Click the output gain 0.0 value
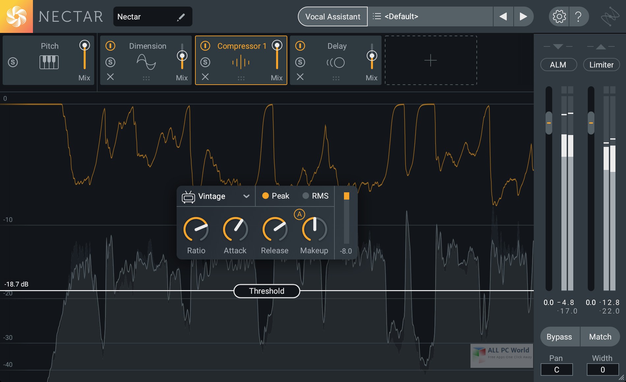Image resolution: width=626 pixels, height=382 pixels. pyautogui.click(x=591, y=302)
